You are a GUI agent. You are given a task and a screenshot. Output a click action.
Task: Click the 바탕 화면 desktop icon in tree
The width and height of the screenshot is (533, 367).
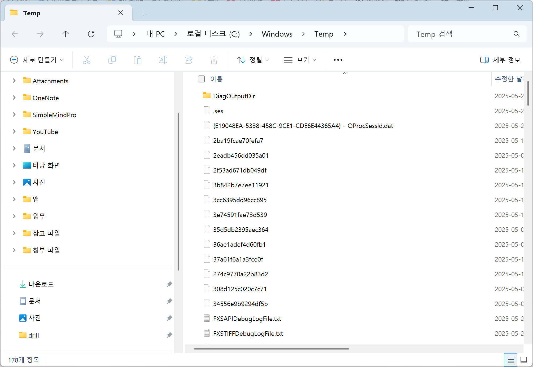coord(27,165)
